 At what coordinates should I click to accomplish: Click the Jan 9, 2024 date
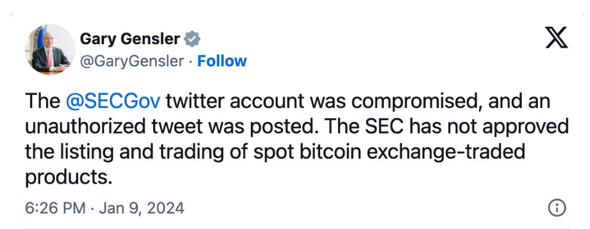[142, 208]
